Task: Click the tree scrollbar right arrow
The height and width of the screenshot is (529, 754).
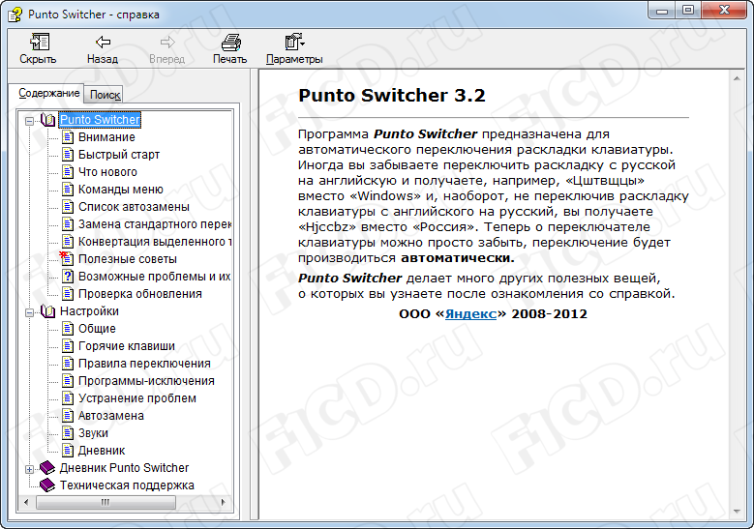Action: click(x=224, y=503)
